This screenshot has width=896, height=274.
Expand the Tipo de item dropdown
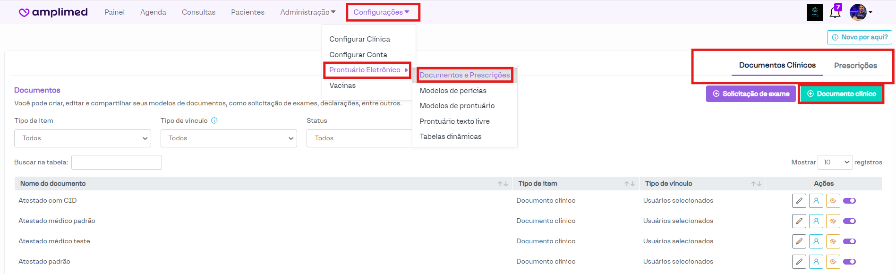(x=83, y=138)
